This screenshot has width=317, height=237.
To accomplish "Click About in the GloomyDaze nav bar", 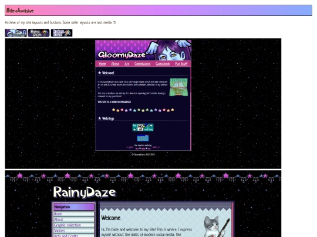I will pyautogui.click(x=115, y=64).
